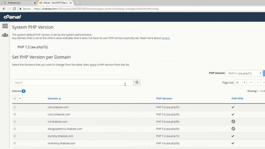The width and height of the screenshot is (265, 149).
Task: Click PHP-FPM disabled icon for ci3.shakzee.com
Action: [233, 121]
